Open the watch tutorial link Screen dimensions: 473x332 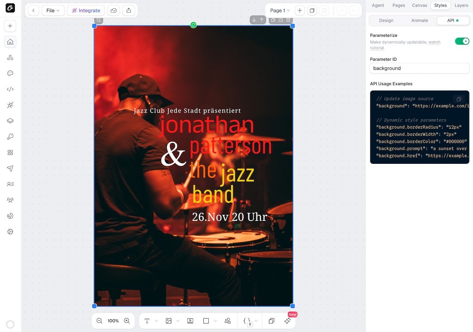pyautogui.click(x=434, y=42)
